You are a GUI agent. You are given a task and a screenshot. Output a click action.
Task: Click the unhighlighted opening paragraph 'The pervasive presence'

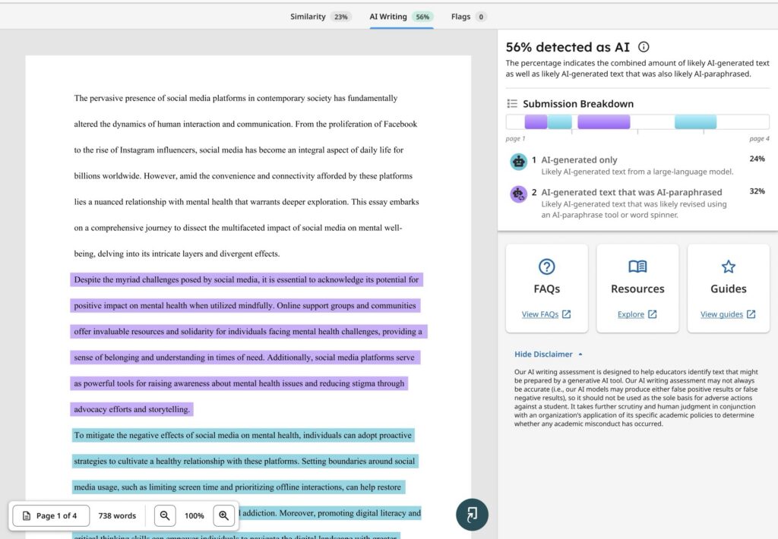click(x=247, y=176)
